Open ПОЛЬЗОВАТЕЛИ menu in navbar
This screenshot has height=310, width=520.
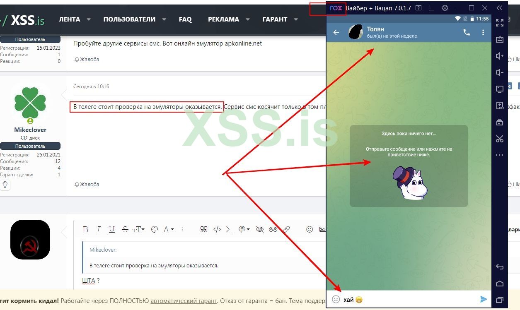click(x=129, y=19)
